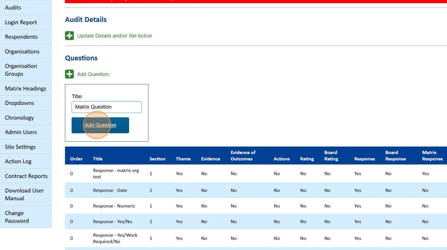This screenshot has height=250, width=447.
Task: Click the Questions heading
Action: (x=81, y=58)
